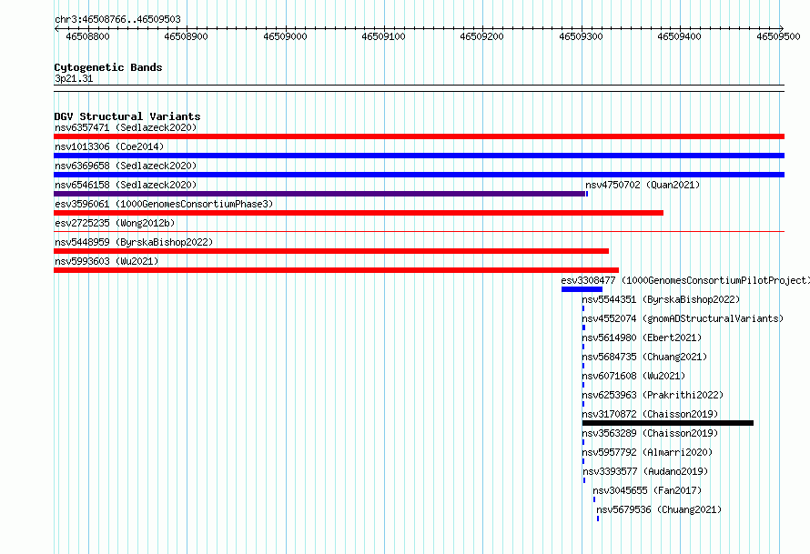This screenshot has height=554, width=810.
Task: Click the 3p21.31 band label
Action: click(74, 78)
